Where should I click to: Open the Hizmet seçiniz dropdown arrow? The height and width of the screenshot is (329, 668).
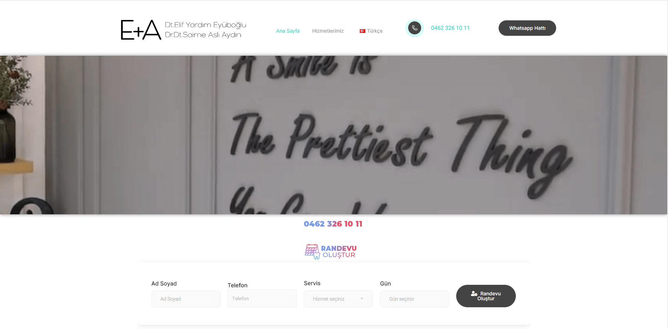pyautogui.click(x=362, y=299)
